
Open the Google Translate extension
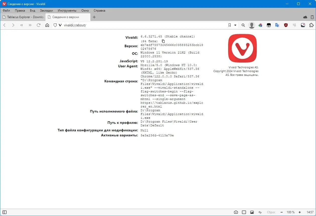[x=277, y=25]
